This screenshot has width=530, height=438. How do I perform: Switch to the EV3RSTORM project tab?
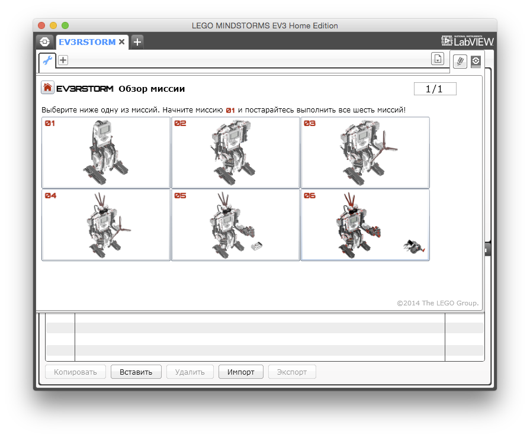point(87,42)
